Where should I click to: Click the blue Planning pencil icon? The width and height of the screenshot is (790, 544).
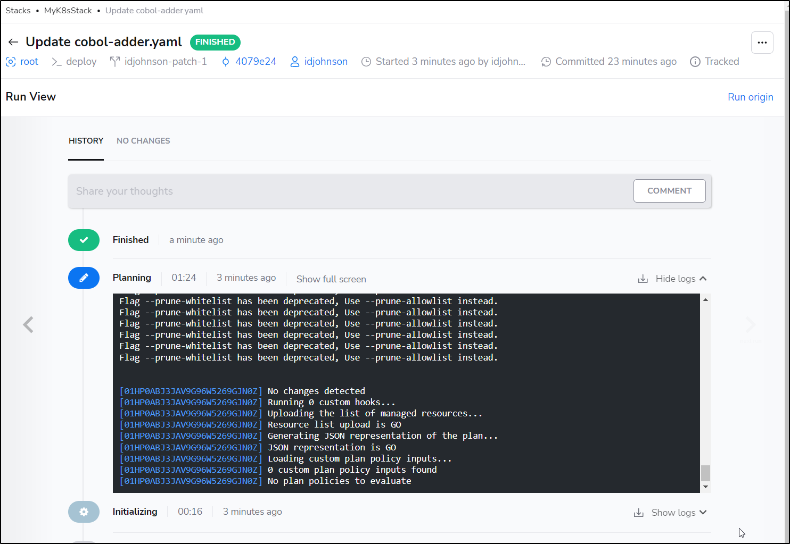(x=84, y=278)
